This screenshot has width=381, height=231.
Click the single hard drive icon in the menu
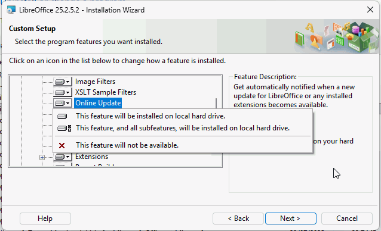(62, 117)
